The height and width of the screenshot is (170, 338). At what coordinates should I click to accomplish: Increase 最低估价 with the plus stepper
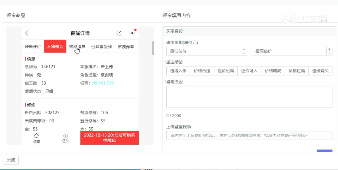click(x=244, y=49)
